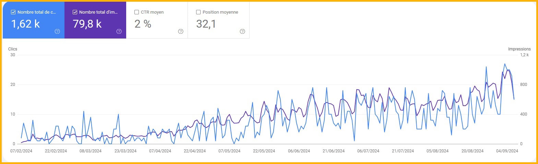Click the 20 clicks axis value
The width and height of the screenshot is (538, 164).
click(x=13, y=85)
